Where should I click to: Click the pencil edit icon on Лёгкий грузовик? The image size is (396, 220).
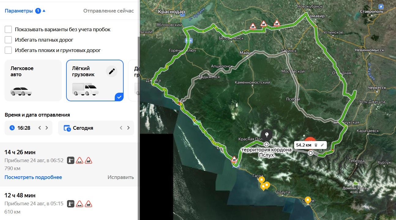[x=112, y=71]
